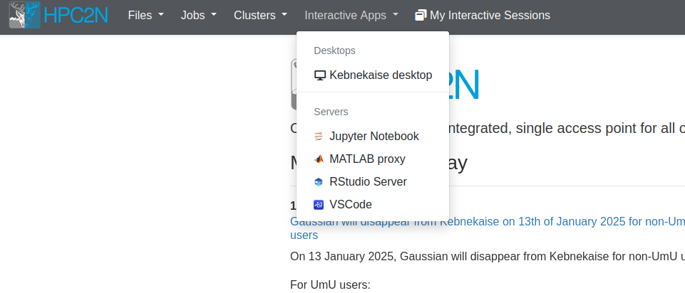Screen dimensions: 685x293
Task: Click the MATLAB proxy icon
Action: (319, 159)
